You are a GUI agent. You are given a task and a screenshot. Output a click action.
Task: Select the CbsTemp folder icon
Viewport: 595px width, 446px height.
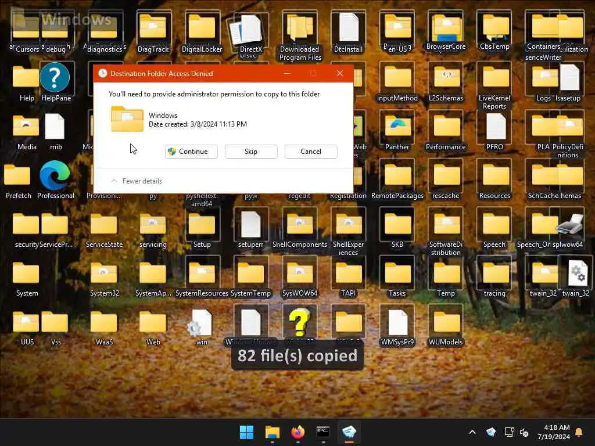(x=495, y=27)
